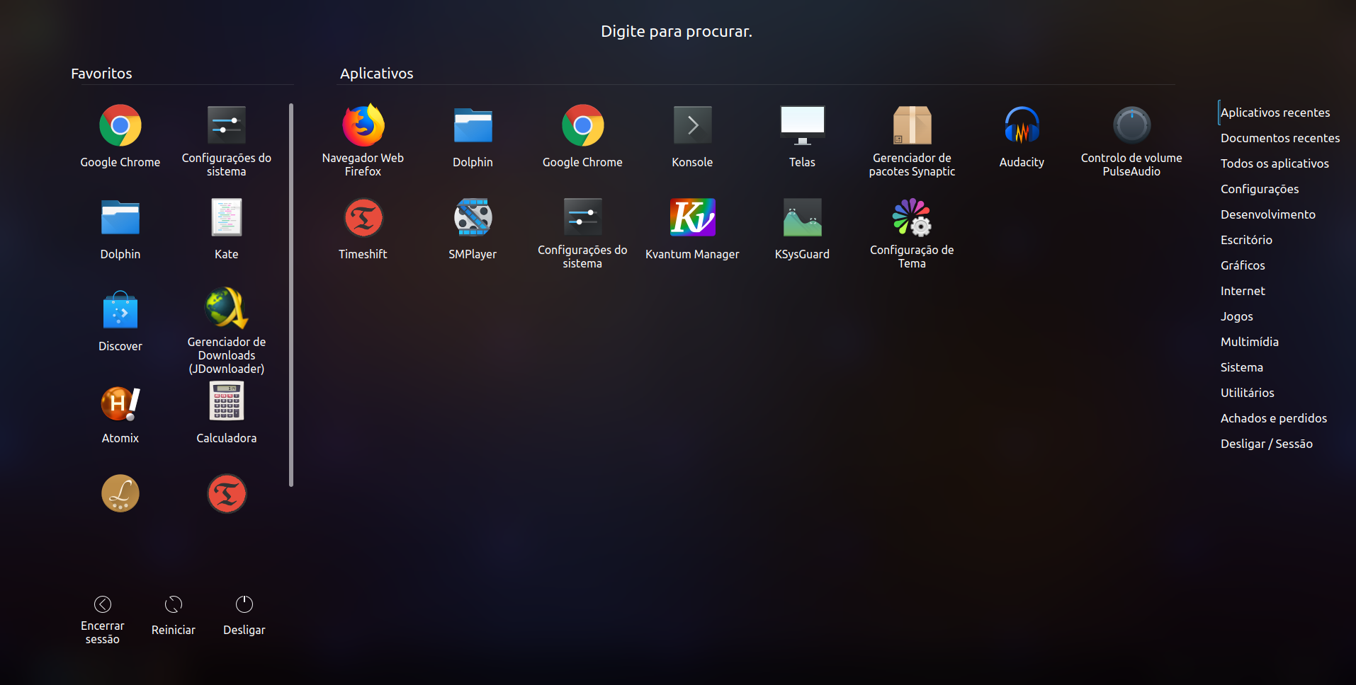Viewport: 1356px width, 685px height.
Task: Open Jogos category
Action: tap(1237, 316)
